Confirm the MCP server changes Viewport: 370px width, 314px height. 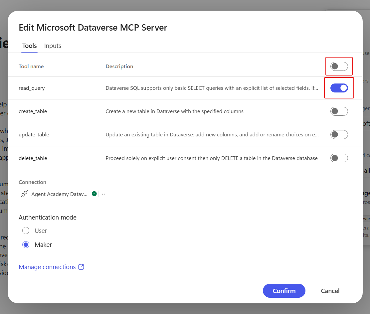click(284, 291)
